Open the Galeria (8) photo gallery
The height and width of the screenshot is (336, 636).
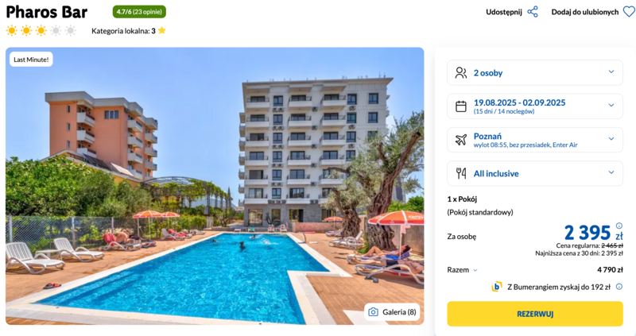pyautogui.click(x=392, y=312)
